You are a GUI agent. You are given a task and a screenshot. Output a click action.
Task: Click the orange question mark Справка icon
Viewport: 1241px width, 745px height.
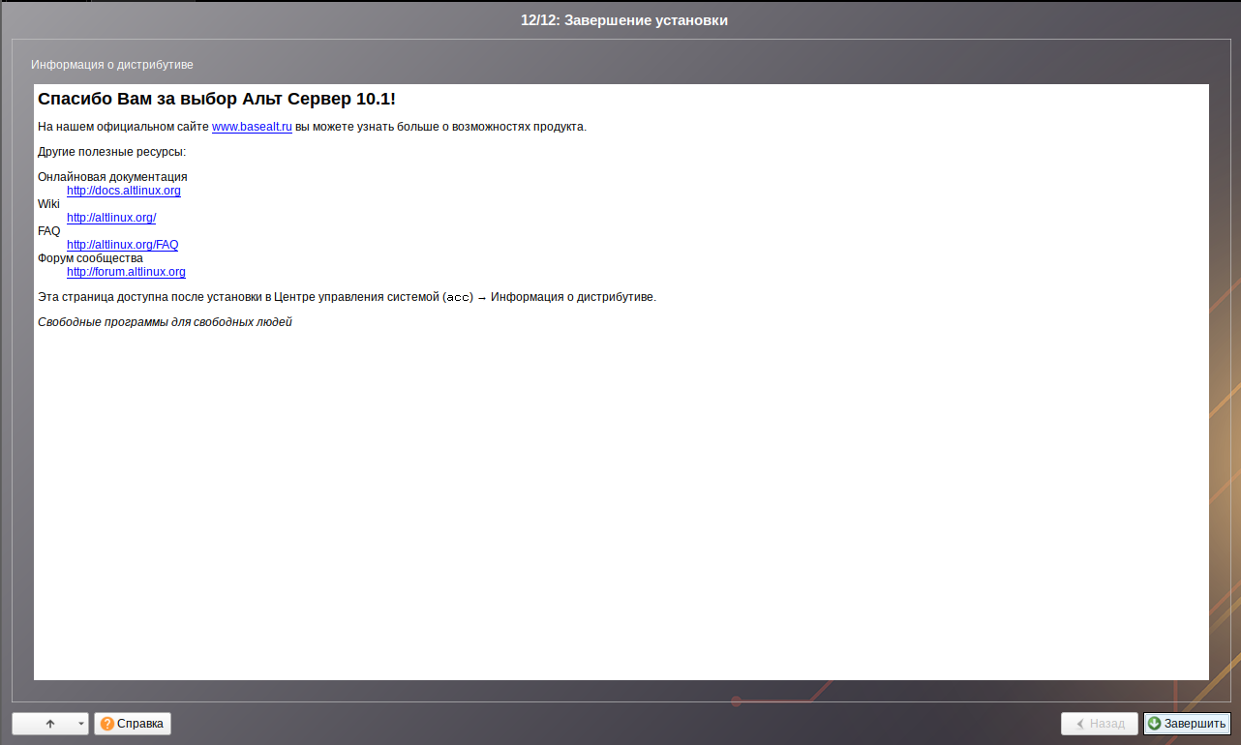pyautogui.click(x=106, y=724)
